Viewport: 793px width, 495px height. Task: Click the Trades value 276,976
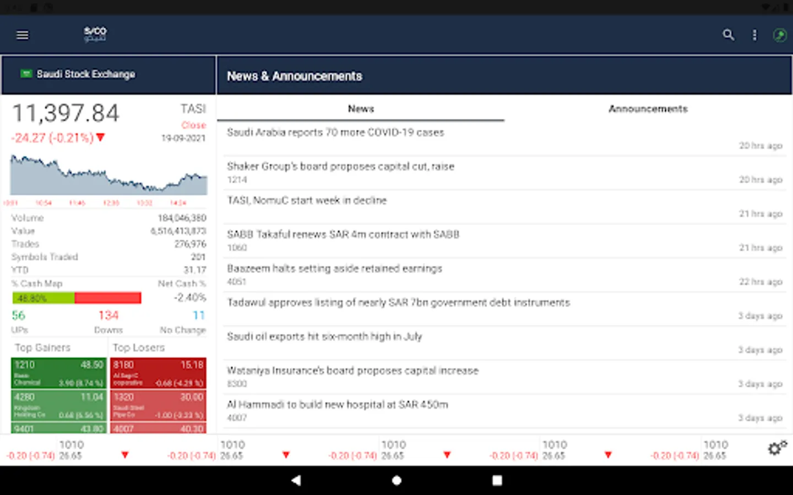tap(190, 244)
